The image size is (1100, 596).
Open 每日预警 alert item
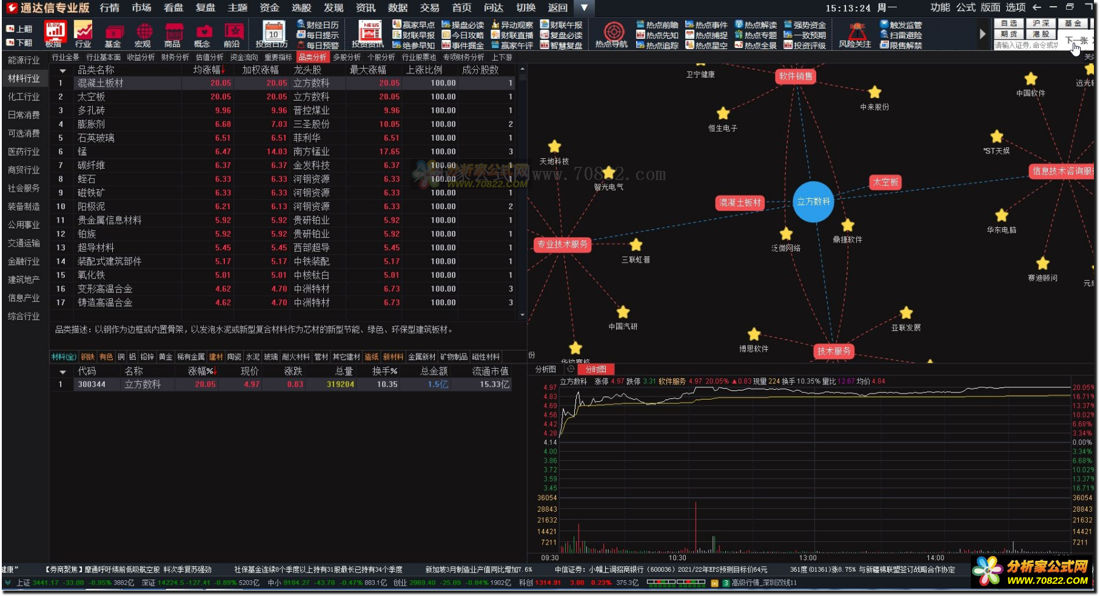click(x=318, y=45)
